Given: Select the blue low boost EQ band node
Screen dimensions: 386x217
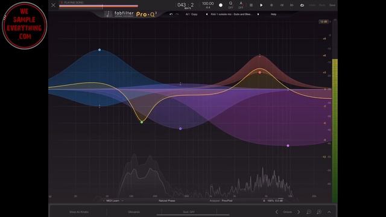Looking at the screenshot, I should click(x=100, y=49).
